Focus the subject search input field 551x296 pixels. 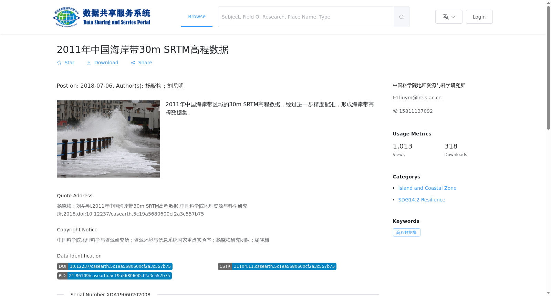click(305, 17)
